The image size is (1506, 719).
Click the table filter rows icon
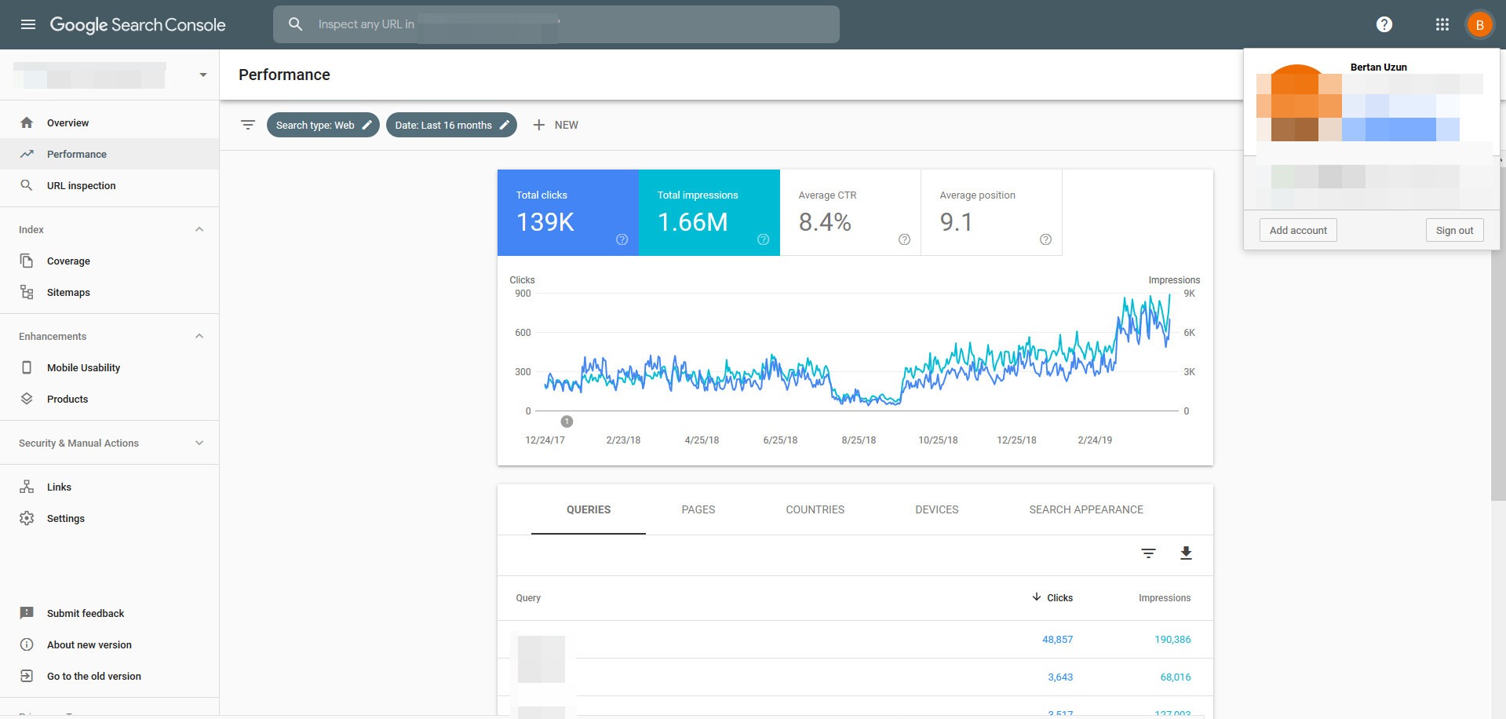[x=1148, y=553]
